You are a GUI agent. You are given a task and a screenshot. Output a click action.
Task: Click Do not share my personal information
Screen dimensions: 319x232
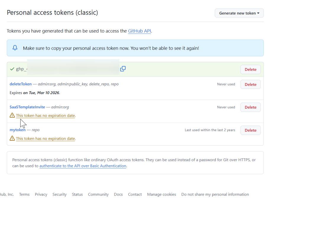click(215, 195)
